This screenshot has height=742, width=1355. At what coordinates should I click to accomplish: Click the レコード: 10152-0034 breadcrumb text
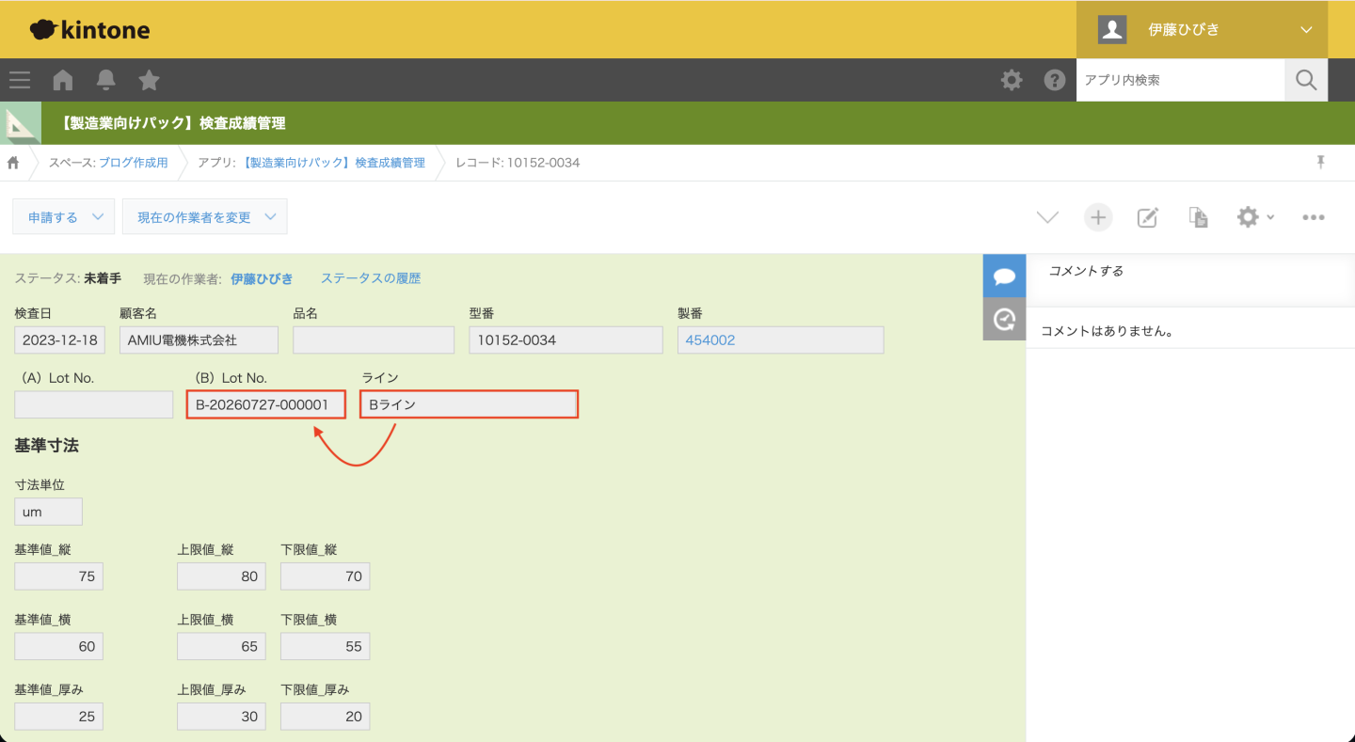pos(518,163)
